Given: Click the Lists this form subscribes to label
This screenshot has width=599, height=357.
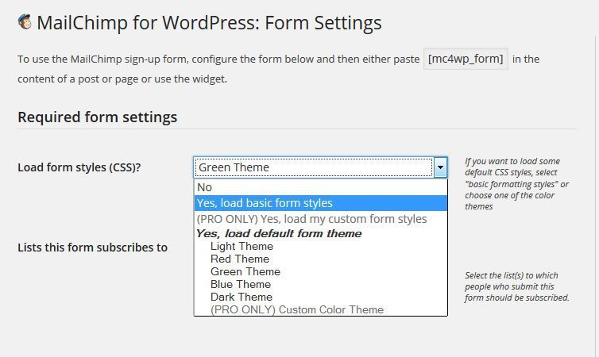Looking at the screenshot, I should (92, 248).
